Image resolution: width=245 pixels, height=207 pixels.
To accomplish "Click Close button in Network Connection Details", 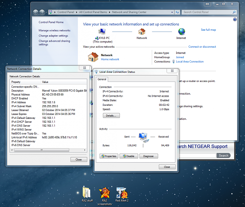I will pyautogui.click(x=79, y=160).
